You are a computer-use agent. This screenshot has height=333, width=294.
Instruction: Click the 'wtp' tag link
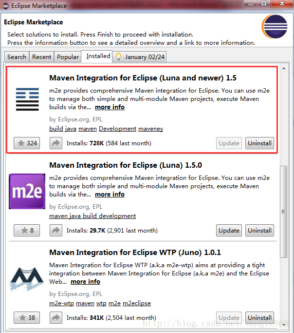click(101, 303)
